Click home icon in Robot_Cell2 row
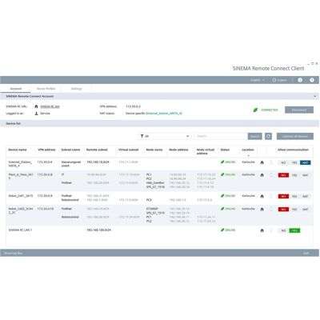The height and width of the screenshot is (320, 320). point(262,210)
